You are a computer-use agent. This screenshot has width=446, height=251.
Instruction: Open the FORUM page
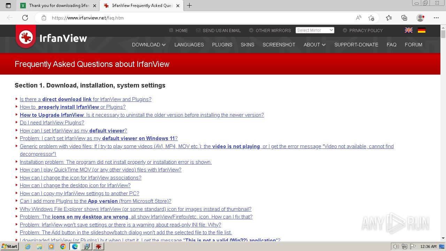coord(414,45)
